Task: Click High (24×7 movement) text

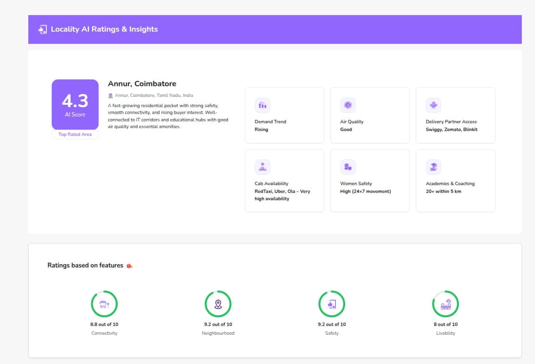Action: click(x=366, y=192)
